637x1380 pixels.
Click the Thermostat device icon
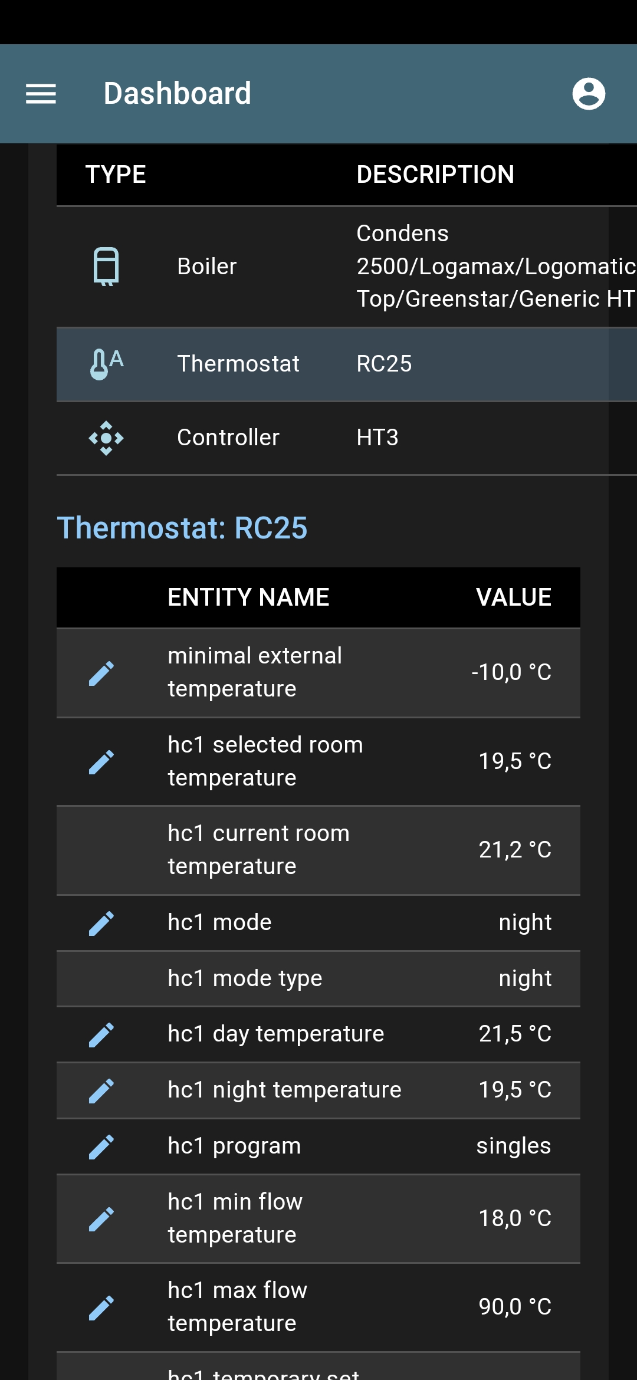pos(106,363)
